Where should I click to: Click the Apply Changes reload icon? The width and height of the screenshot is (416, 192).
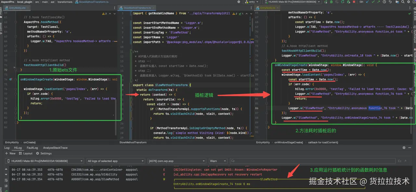[343, 2]
